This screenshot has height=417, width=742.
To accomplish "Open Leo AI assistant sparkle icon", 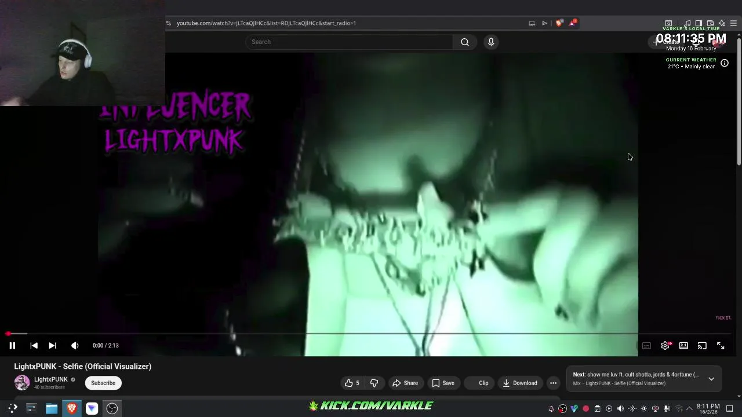I will (x=722, y=23).
